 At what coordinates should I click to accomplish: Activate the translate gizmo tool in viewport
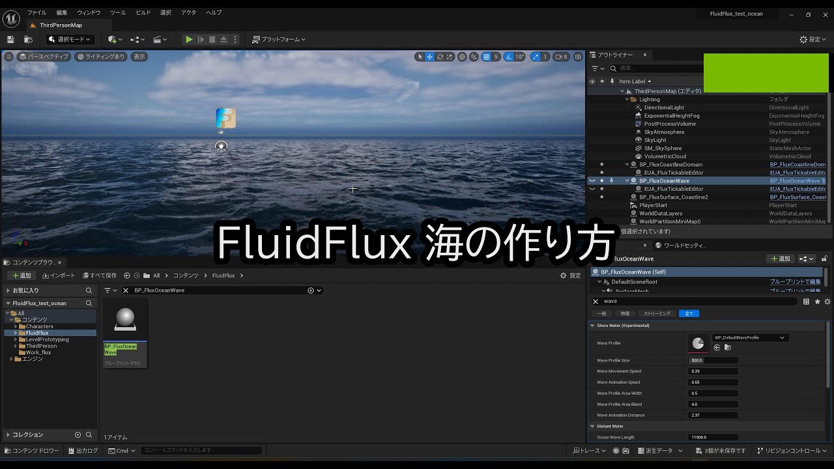(x=430, y=57)
